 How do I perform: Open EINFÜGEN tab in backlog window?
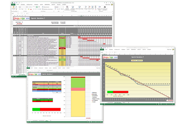pos(23,5)
